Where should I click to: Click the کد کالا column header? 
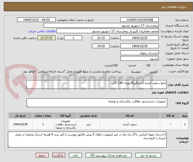click(x=170, y=116)
